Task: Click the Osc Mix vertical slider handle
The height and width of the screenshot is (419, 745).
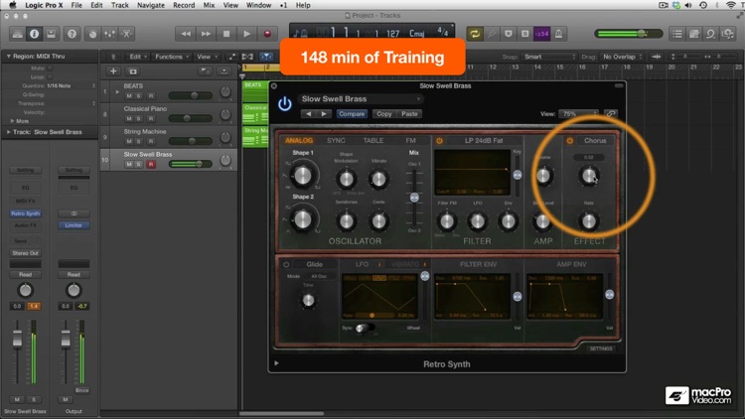Action: click(x=414, y=198)
